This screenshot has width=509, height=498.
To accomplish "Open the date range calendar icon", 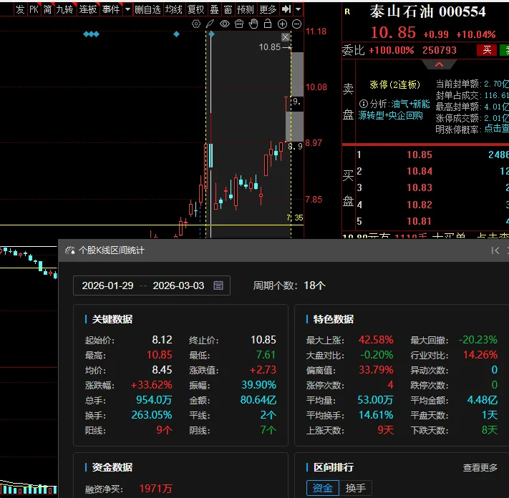I will 218,285.
